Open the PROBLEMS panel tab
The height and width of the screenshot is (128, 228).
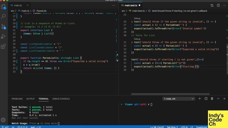coord(17,99)
